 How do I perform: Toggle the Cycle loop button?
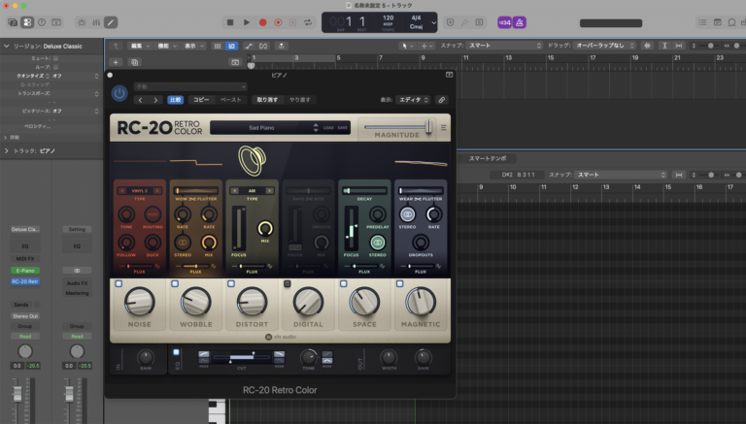coord(308,22)
